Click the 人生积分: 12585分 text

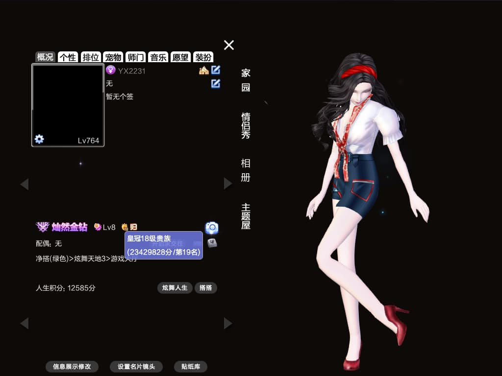click(x=66, y=288)
